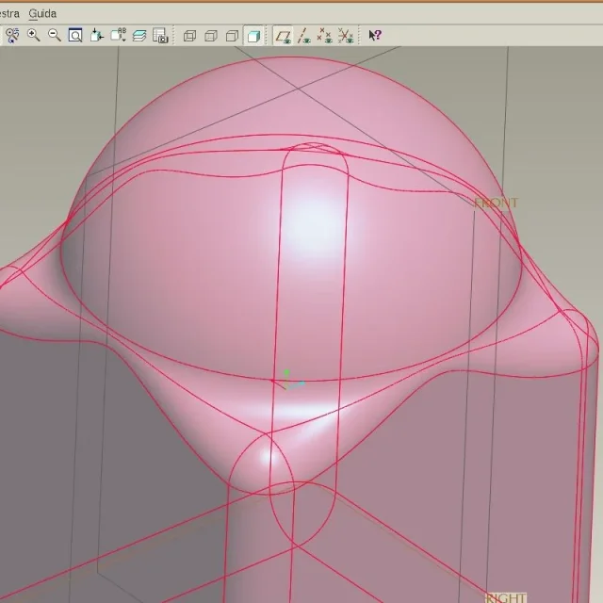The image size is (603, 603).
Task: Switch to no hidden display
Action: point(232,36)
